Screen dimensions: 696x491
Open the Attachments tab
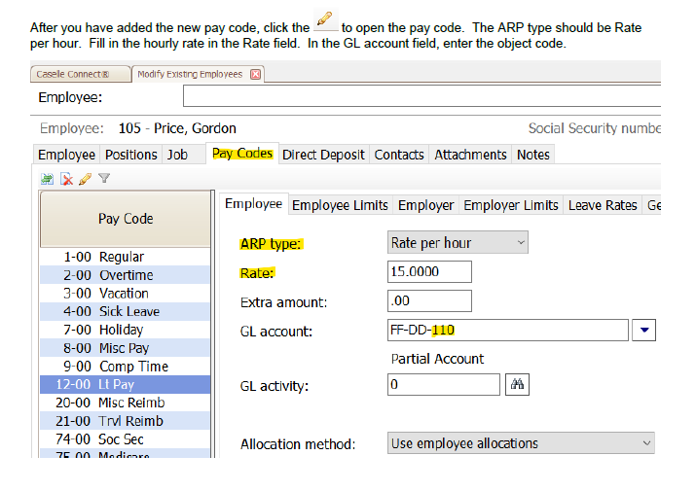470,155
